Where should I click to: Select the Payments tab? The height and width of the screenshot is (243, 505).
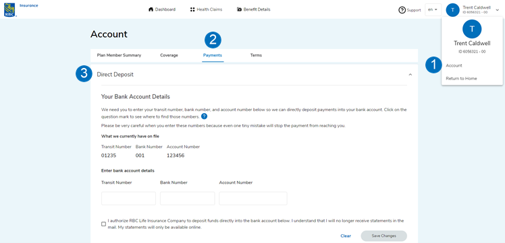click(x=213, y=55)
